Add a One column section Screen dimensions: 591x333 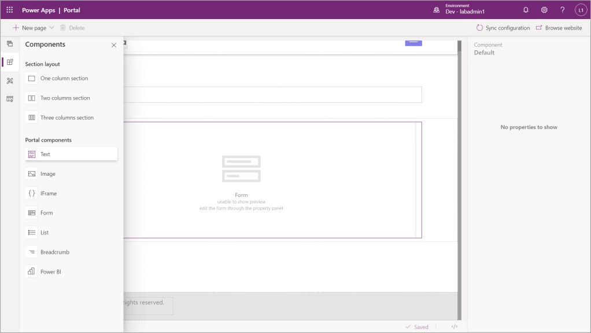(x=64, y=79)
